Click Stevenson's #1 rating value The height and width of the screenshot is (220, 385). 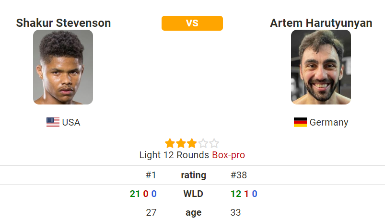(x=151, y=175)
